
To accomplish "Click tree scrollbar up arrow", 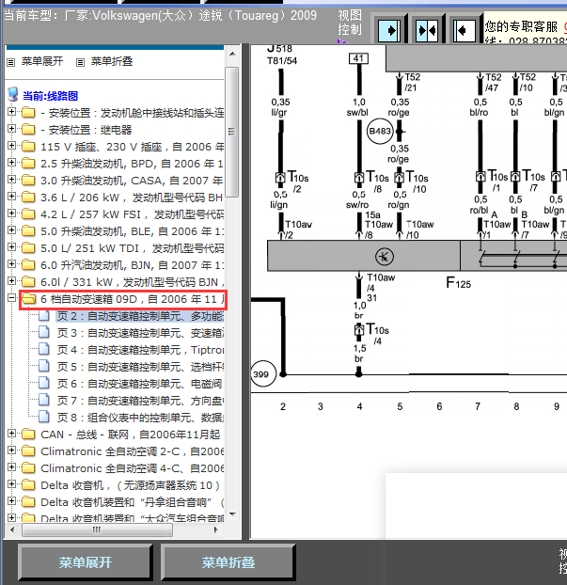I will pyautogui.click(x=232, y=55).
